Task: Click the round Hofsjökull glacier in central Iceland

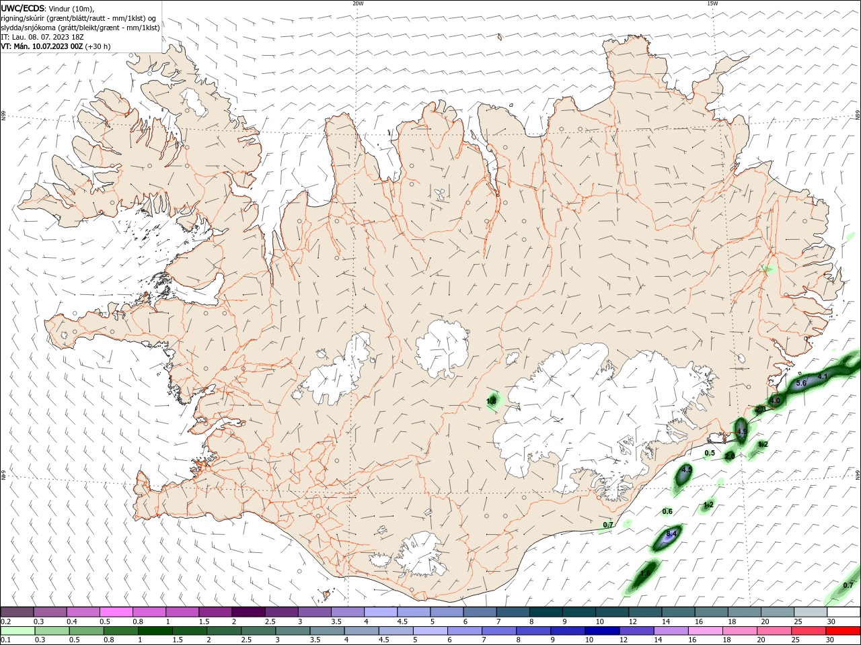Action: [x=442, y=349]
